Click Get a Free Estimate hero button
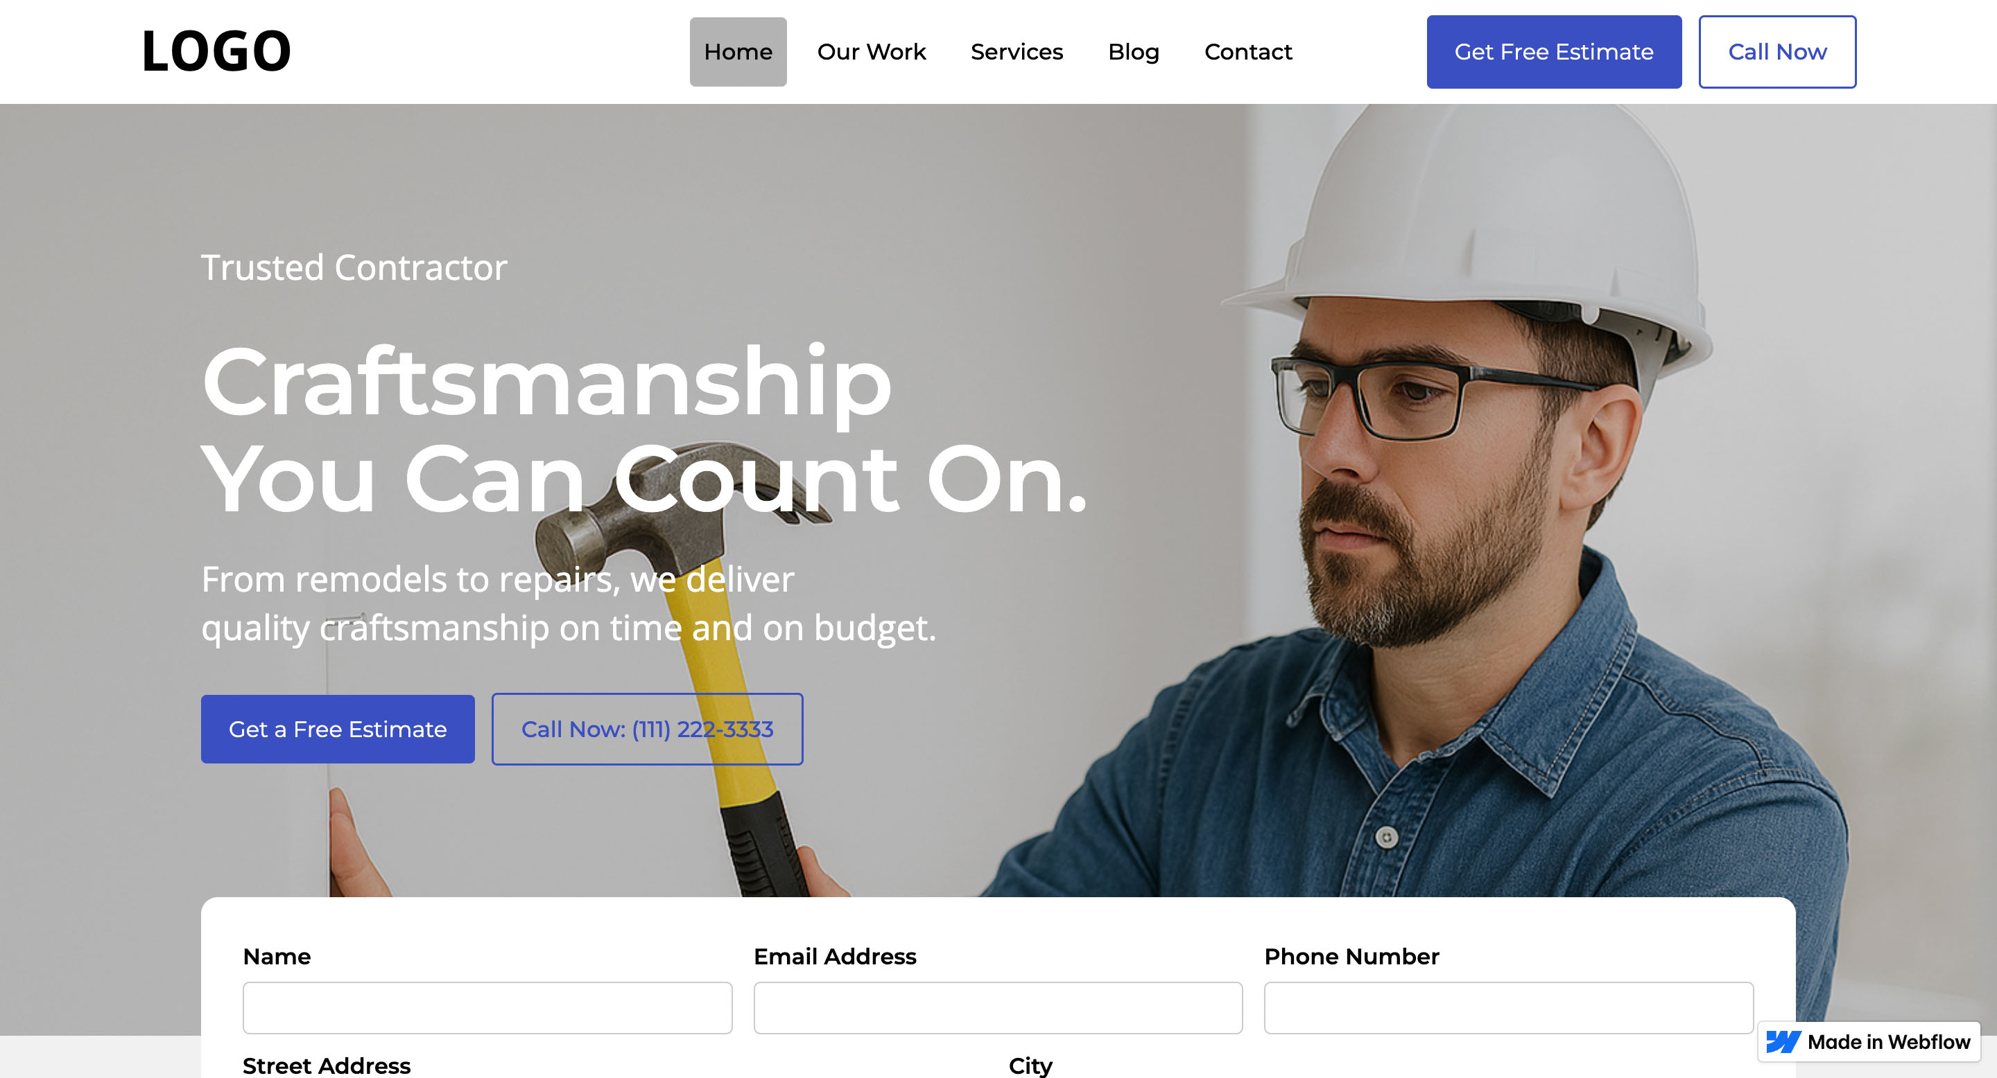Screen dimensions: 1997x1078 click(338, 729)
